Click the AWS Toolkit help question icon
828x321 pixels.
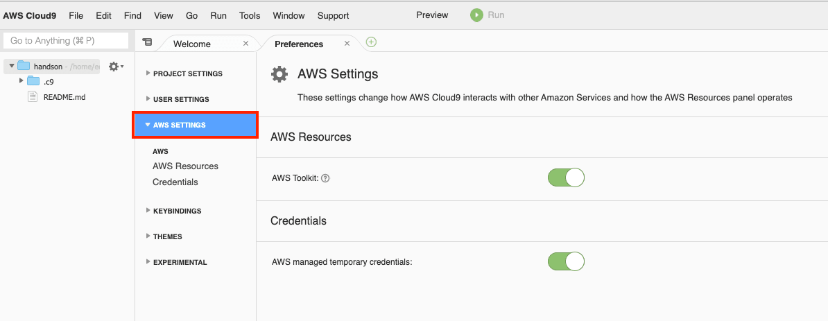(x=325, y=178)
